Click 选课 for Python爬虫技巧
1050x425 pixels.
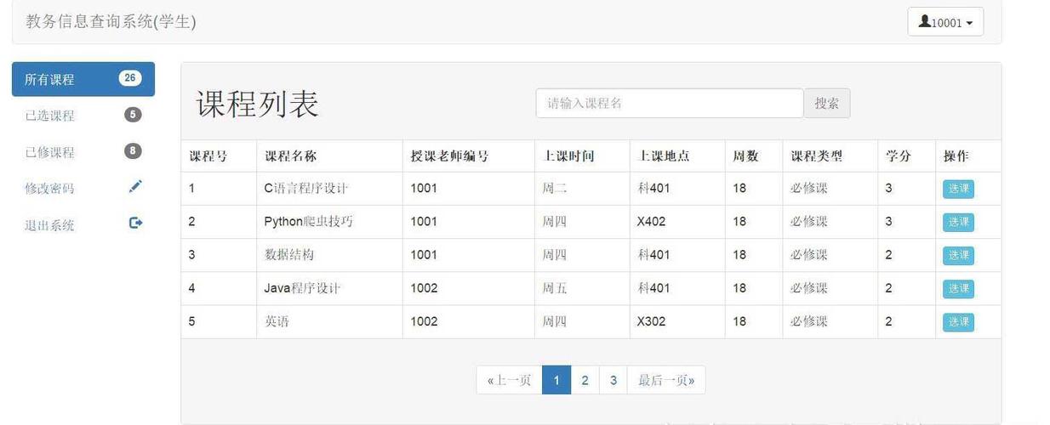(x=958, y=222)
